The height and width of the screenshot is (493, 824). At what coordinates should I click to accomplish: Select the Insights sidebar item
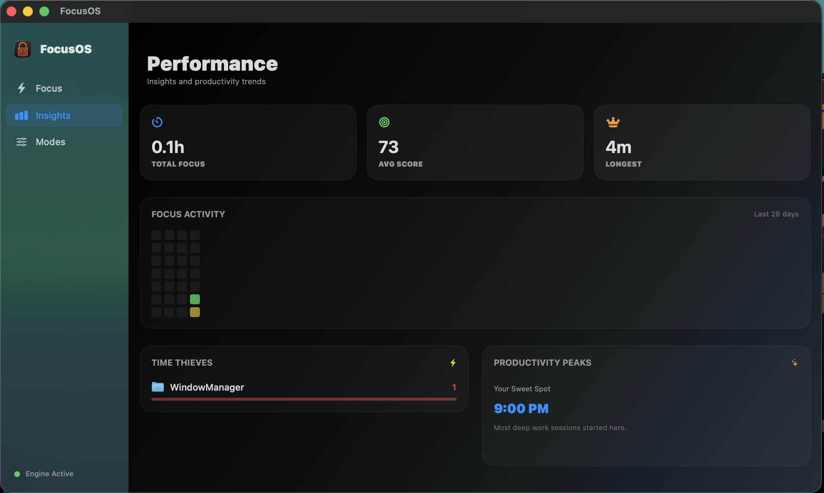pyautogui.click(x=64, y=115)
